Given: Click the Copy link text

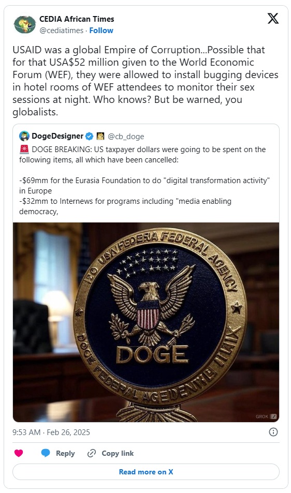Looking at the screenshot, I should [x=118, y=453].
